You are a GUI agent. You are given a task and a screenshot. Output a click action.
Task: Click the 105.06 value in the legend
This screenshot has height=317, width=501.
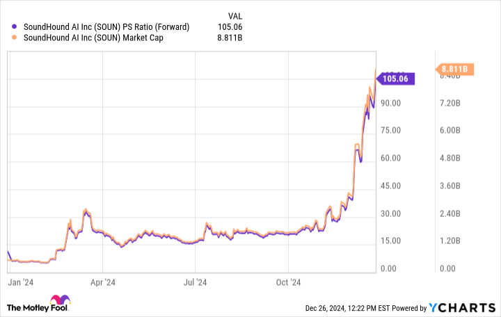tap(230, 27)
